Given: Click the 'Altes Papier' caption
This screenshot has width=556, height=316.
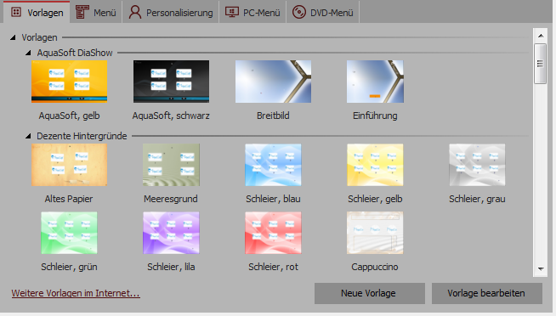Looking at the screenshot, I should pos(69,199).
